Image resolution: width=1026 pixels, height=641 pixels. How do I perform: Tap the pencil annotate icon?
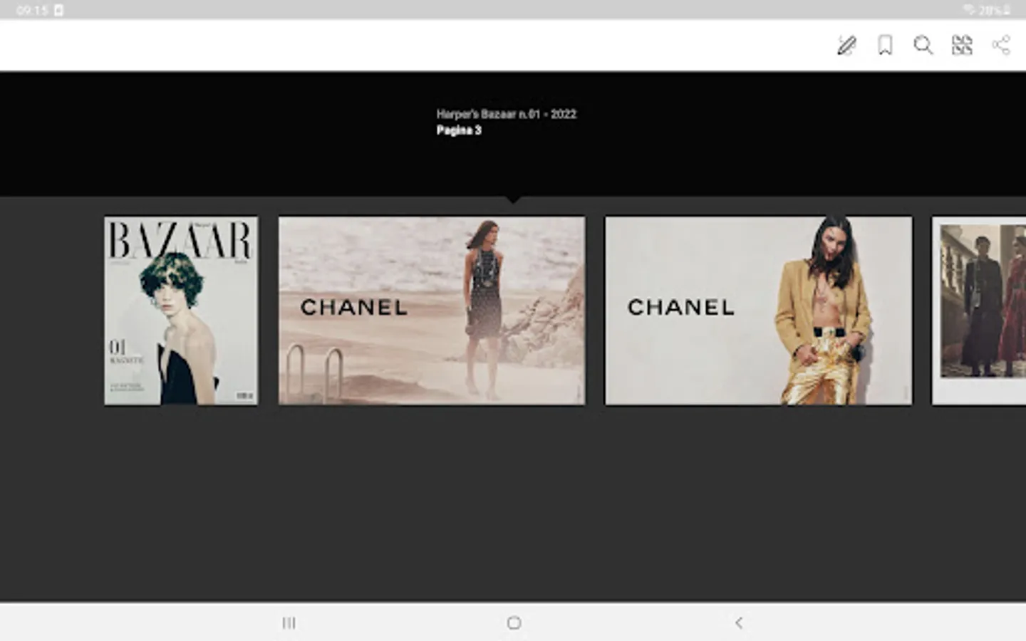coord(846,46)
